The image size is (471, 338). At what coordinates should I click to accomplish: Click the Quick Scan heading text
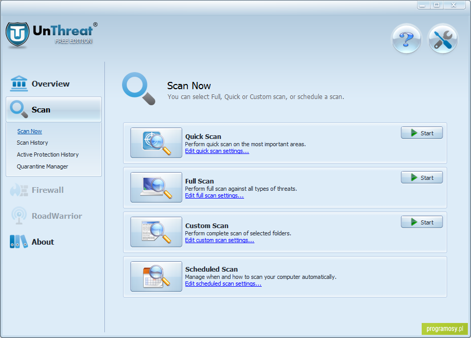203,137
